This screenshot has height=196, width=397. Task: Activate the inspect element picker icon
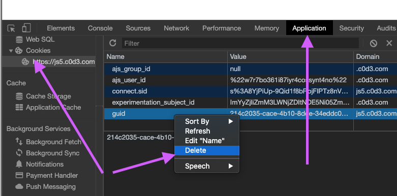(11, 28)
